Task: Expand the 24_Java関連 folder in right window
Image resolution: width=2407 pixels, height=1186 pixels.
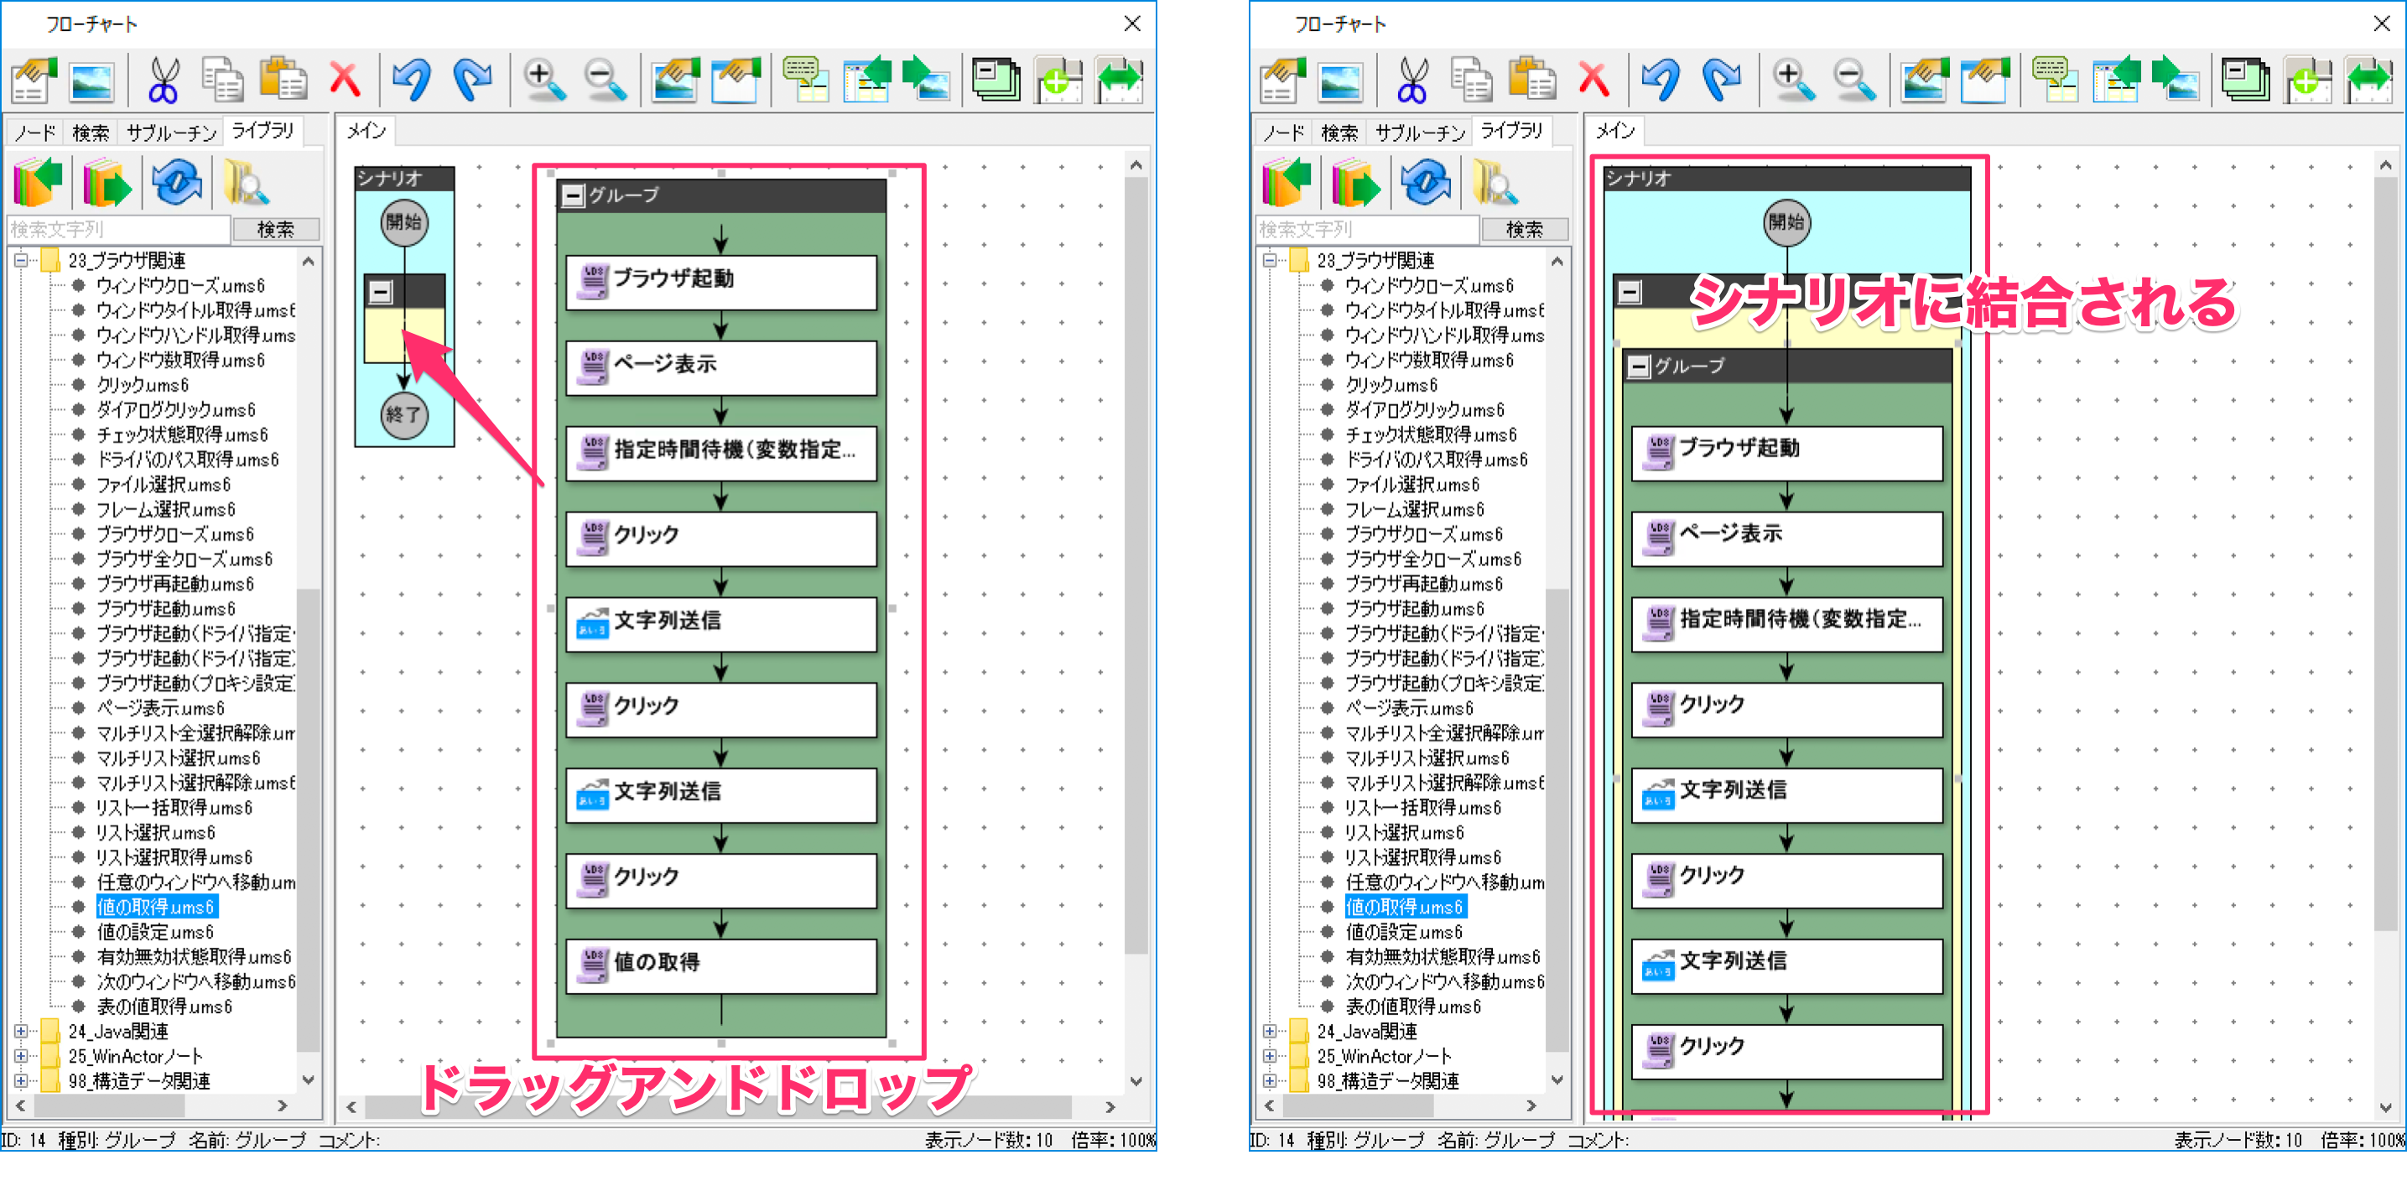Action: pos(1269,1031)
